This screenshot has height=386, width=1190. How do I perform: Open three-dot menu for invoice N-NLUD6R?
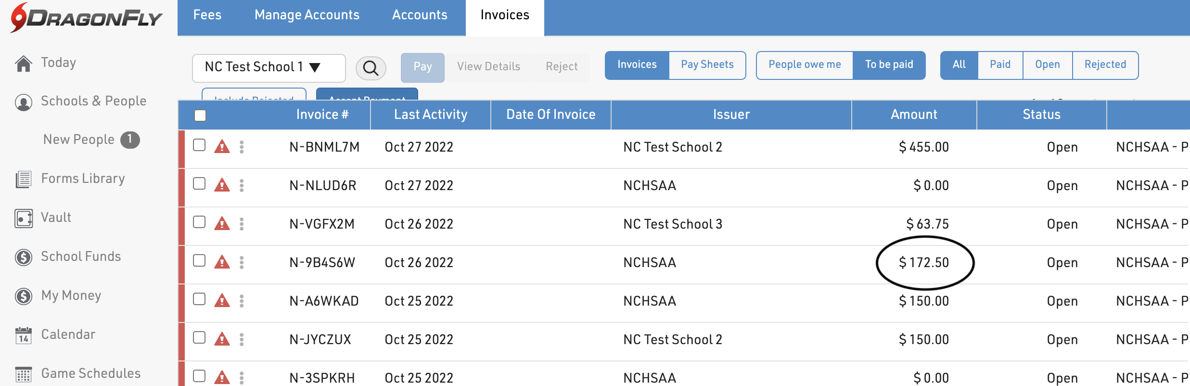242,185
